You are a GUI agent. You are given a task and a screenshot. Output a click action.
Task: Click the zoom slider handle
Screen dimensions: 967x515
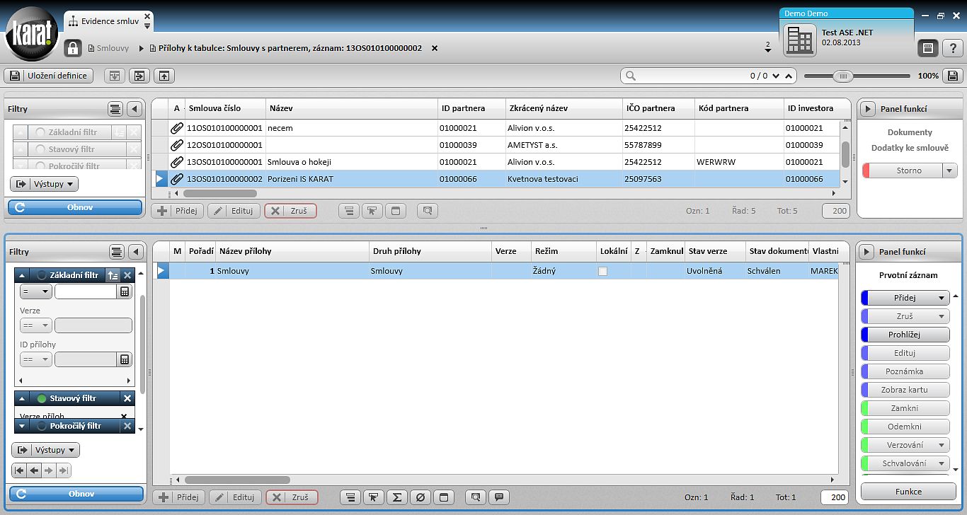(842, 76)
